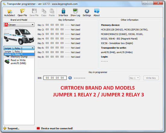Click the Suspend warning icon
This screenshot has width=166, height=133.
5,128
